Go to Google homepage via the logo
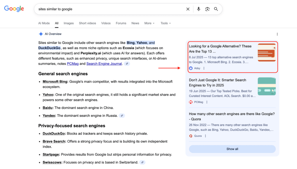 coord(14,9)
